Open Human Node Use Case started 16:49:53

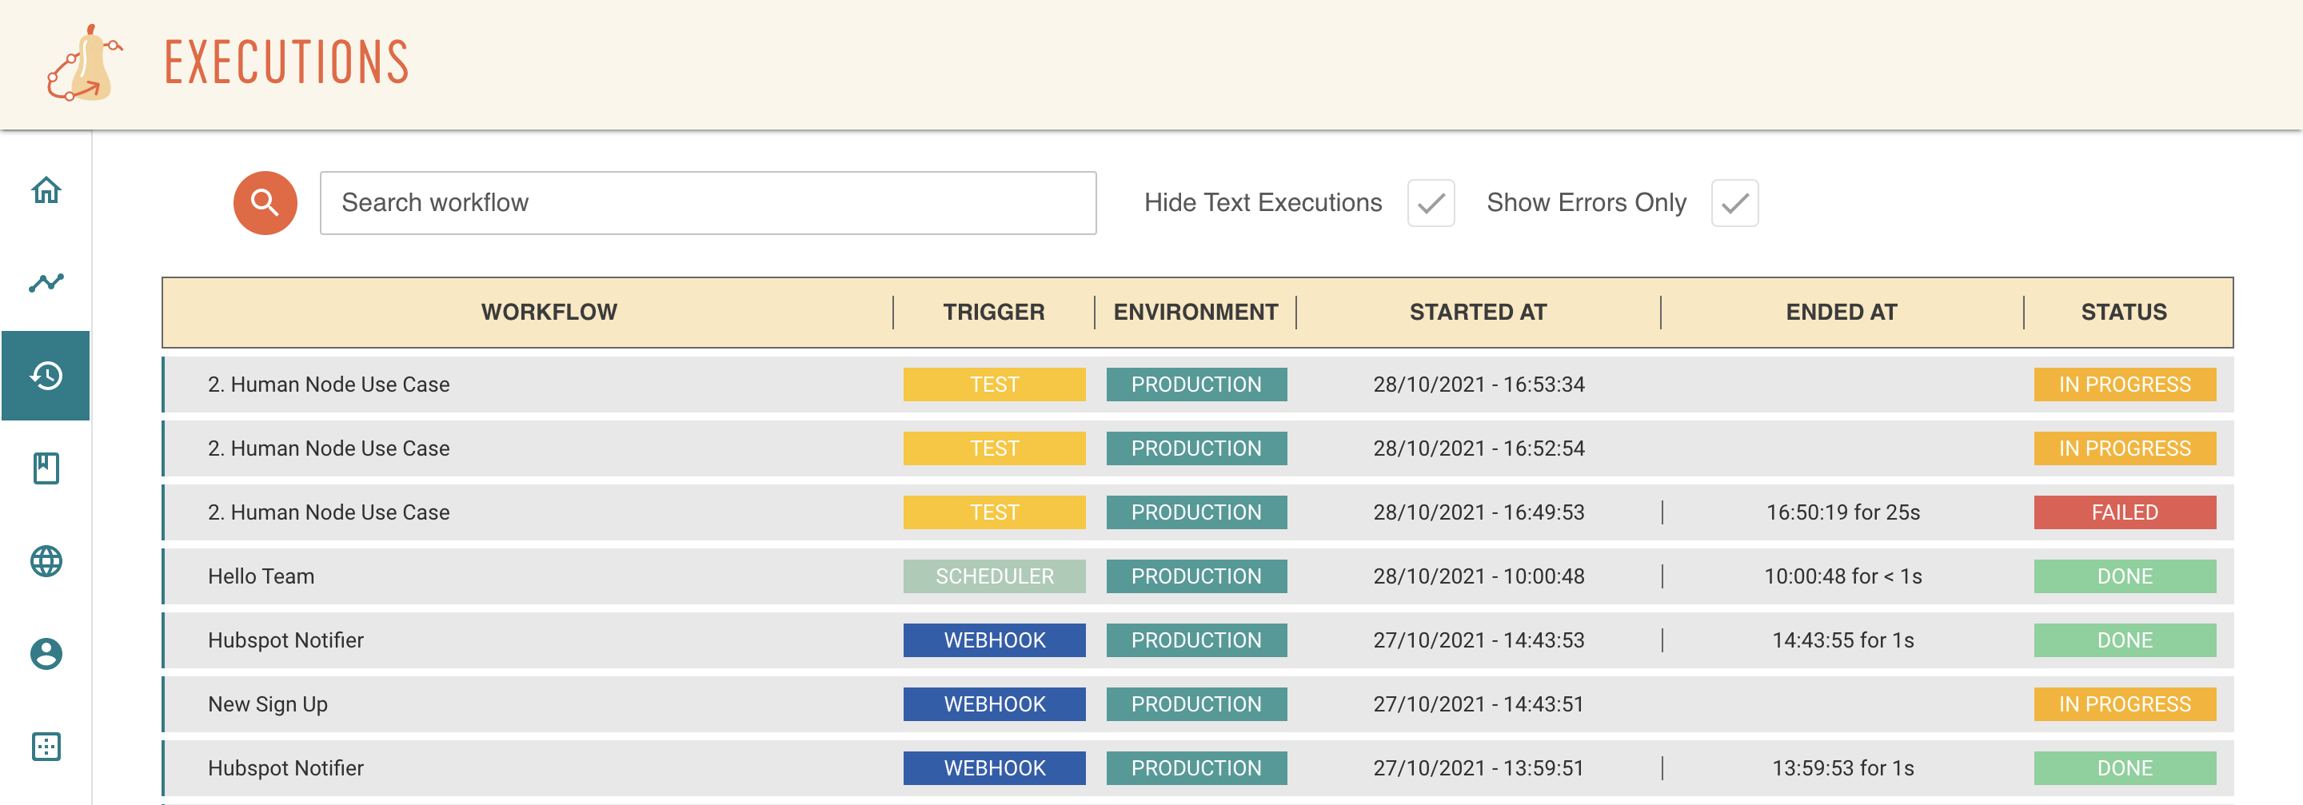[1198, 512]
